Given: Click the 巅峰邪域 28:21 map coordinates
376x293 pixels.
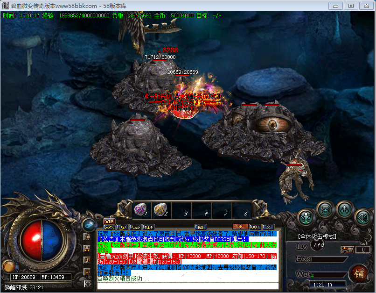Looking at the screenshot, I should [x=24, y=287].
